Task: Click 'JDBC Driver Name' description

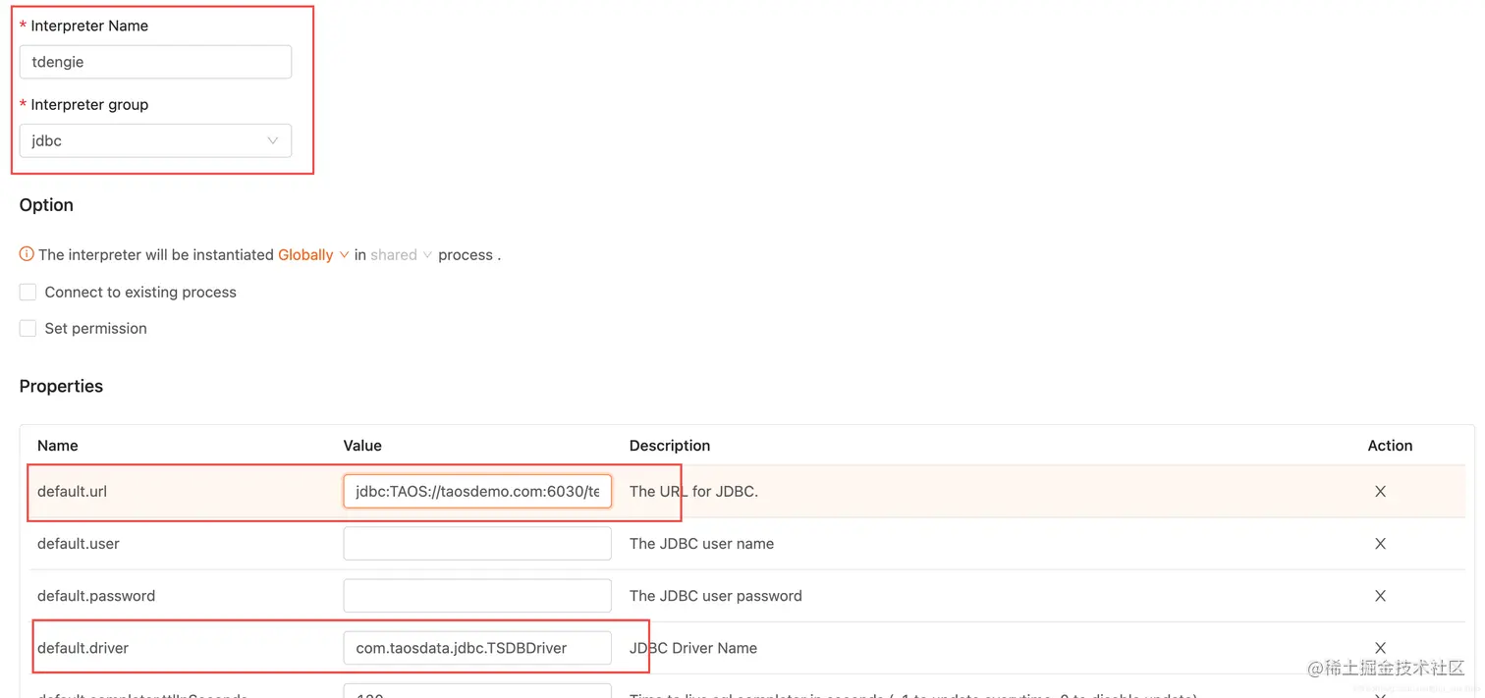Action: 693,648
